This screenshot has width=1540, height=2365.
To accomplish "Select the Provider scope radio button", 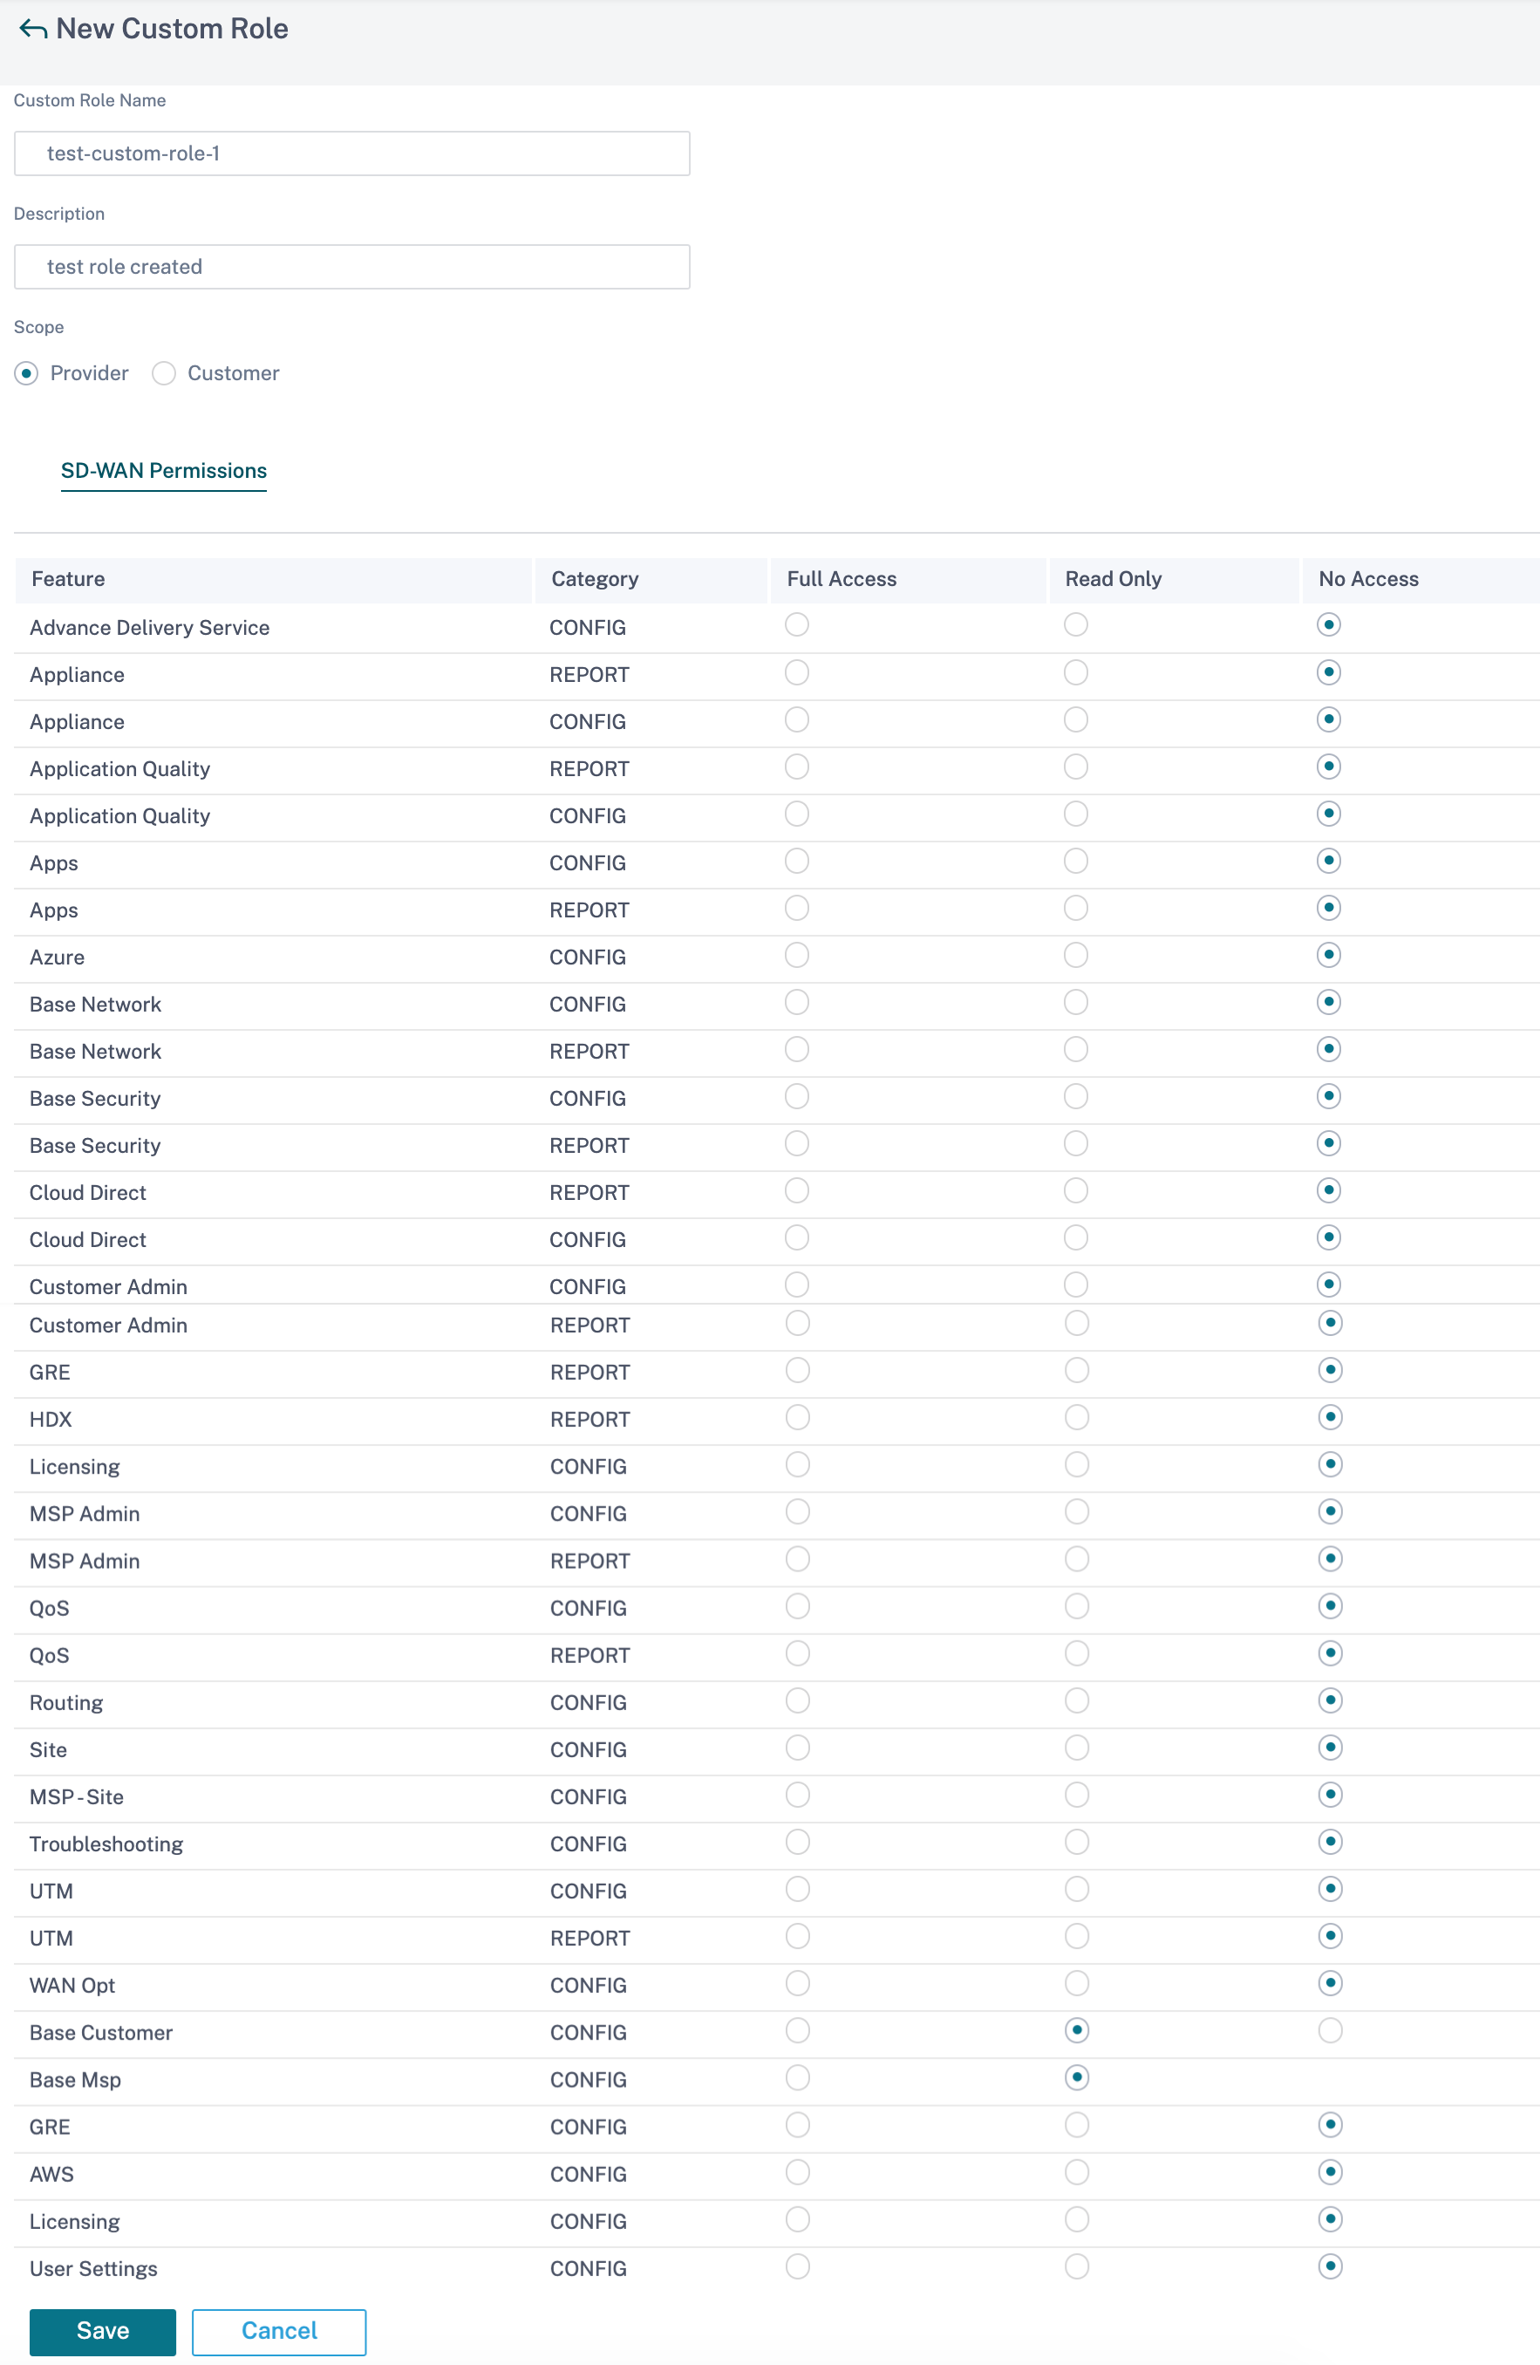I will point(27,373).
